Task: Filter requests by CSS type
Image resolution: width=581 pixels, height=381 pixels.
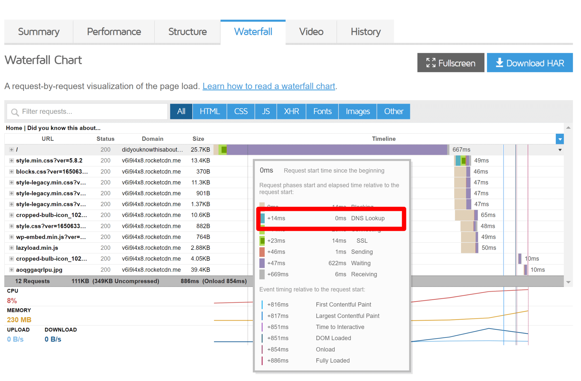Action: click(241, 111)
